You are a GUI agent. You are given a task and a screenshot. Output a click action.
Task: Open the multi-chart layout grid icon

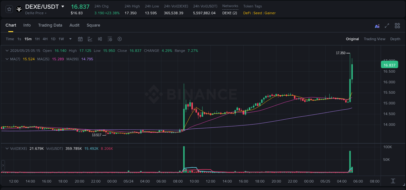(x=397, y=26)
